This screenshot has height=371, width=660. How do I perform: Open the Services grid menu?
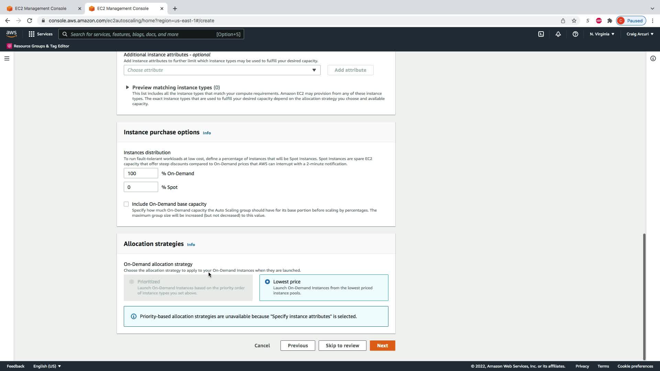(x=41, y=34)
